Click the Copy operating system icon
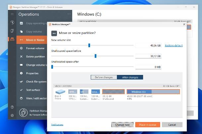 [x=22, y=23]
